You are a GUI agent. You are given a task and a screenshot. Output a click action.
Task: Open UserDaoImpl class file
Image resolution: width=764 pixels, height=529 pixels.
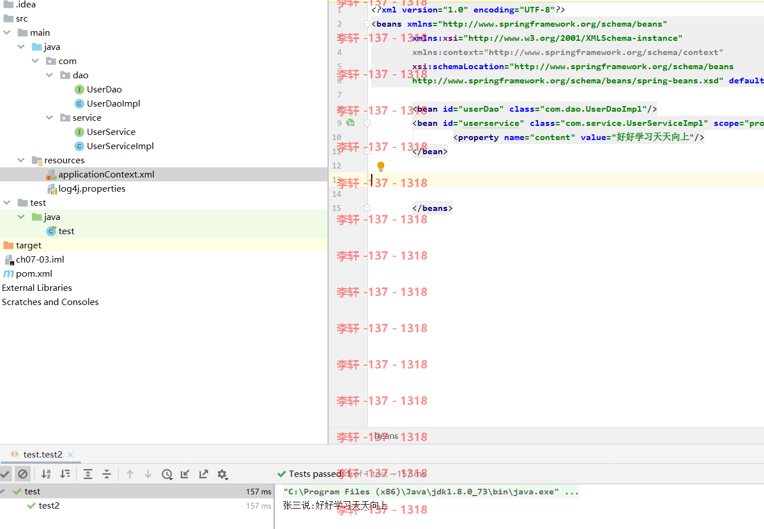(x=107, y=104)
